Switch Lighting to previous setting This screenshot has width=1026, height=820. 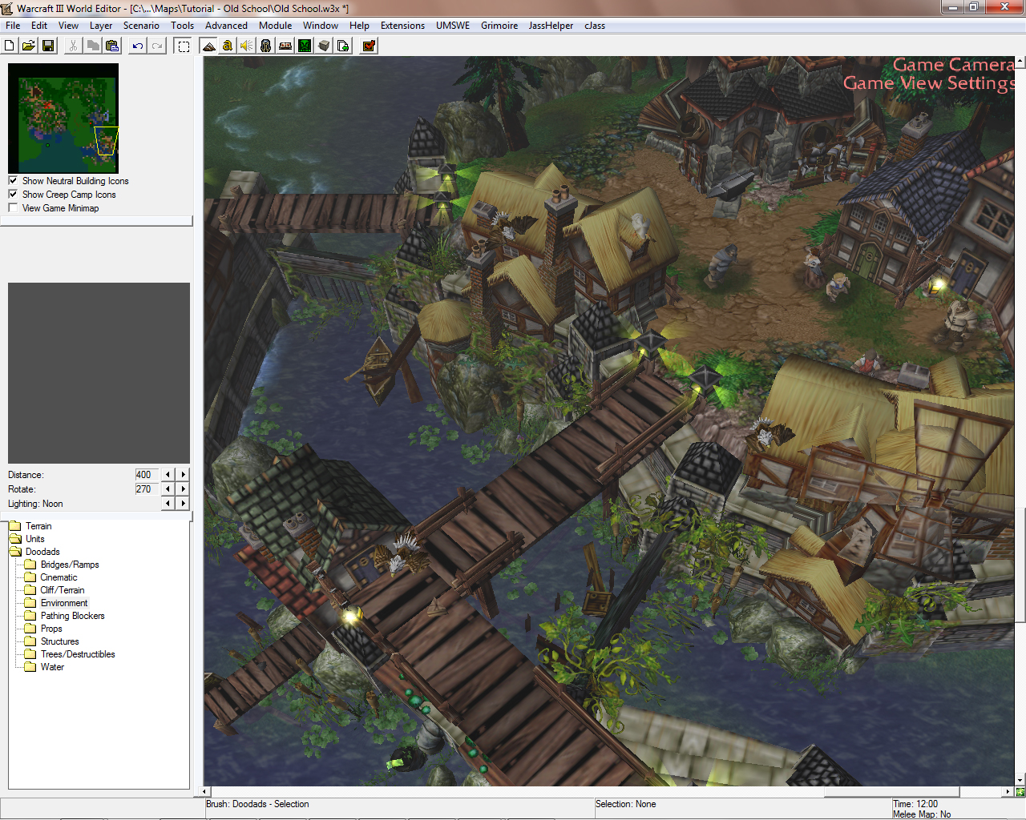[168, 504]
